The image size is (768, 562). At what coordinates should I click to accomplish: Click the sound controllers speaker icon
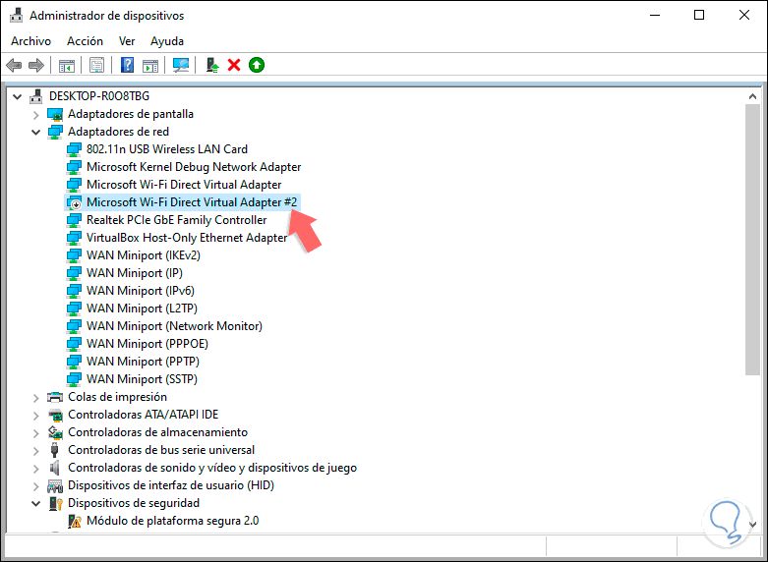click(55, 468)
